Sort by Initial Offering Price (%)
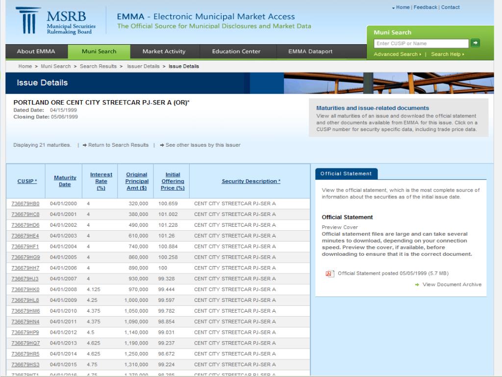 pos(173,181)
